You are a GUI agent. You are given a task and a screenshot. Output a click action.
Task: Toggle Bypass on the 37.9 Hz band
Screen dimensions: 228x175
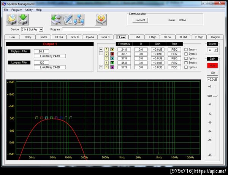pos(186,59)
